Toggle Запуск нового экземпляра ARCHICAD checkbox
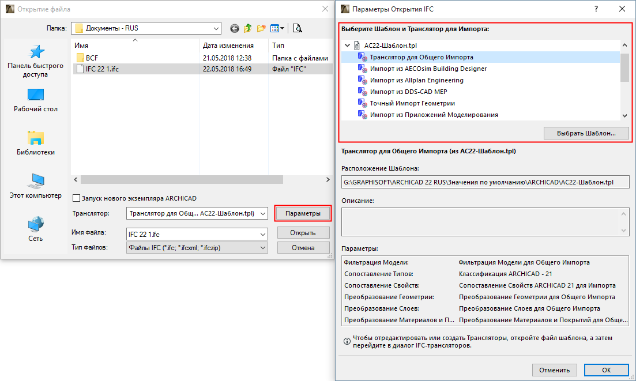636x381 pixels. (x=76, y=198)
